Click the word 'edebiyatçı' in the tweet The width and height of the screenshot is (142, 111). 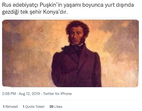click(x=26, y=5)
